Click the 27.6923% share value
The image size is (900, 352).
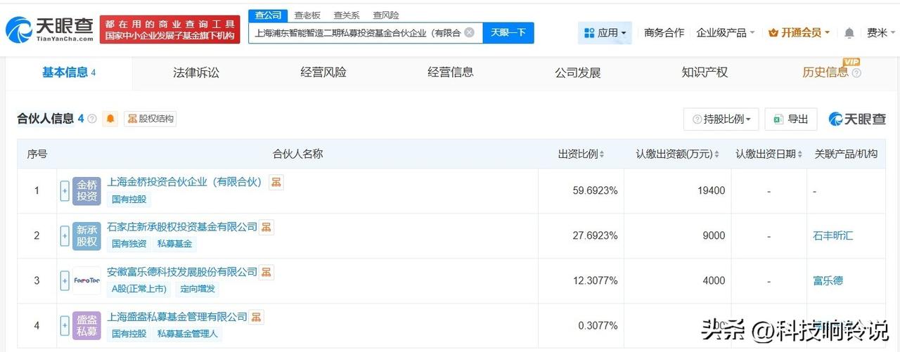click(595, 235)
